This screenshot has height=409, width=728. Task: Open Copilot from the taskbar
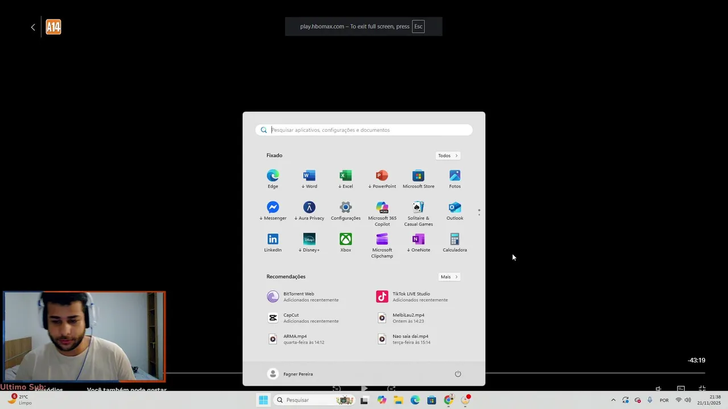[x=382, y=400]
